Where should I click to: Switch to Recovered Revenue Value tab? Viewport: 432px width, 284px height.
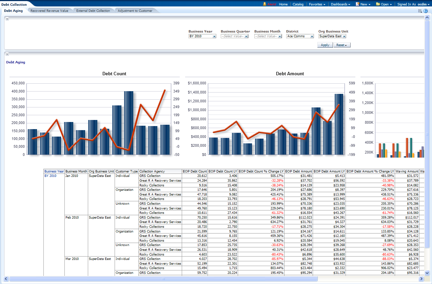point(49,11)
